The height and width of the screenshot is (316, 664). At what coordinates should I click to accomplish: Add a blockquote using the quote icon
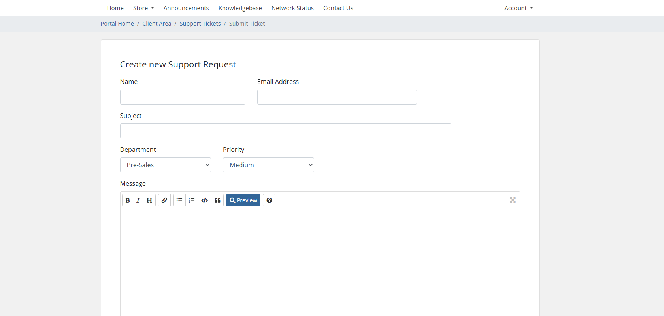click(x=217, y=200)
